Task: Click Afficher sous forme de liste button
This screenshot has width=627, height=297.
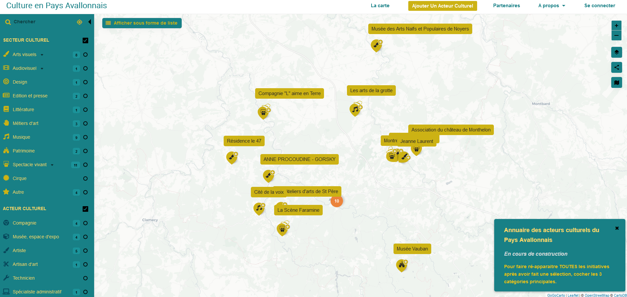Action: coord(142,23)
